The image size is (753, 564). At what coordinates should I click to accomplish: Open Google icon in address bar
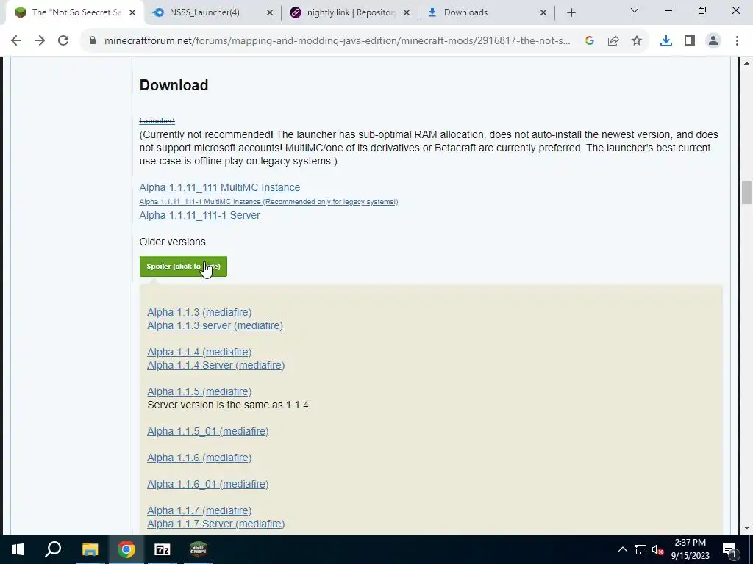[x=589, y=41]
